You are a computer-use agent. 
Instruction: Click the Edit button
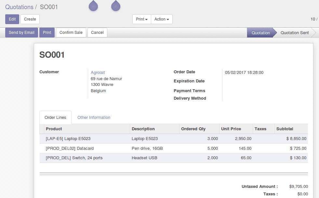coord(12,19)
